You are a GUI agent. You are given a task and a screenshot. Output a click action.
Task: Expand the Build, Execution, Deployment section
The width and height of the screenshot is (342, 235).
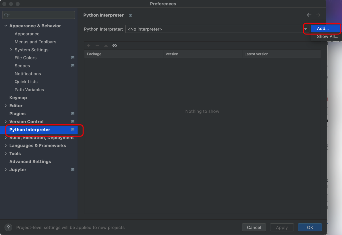(6, 137)
